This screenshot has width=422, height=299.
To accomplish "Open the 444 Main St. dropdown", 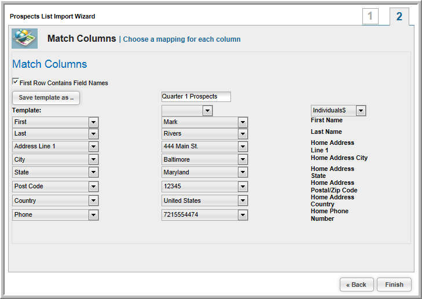I will [204, 146].
